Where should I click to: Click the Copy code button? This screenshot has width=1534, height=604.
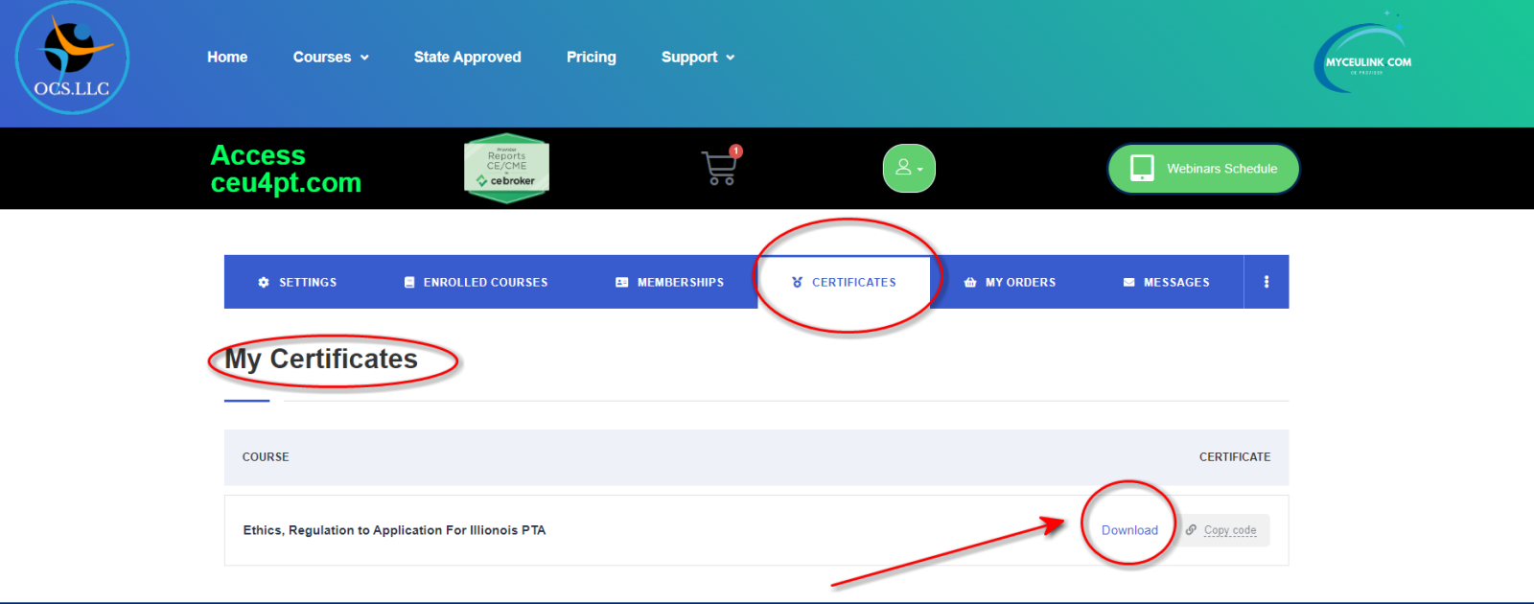(1229, 530)
